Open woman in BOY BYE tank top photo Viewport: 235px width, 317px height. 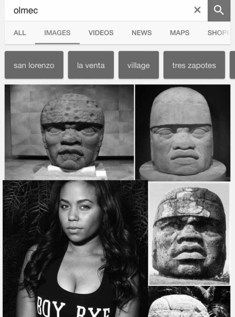click(75, 249)
